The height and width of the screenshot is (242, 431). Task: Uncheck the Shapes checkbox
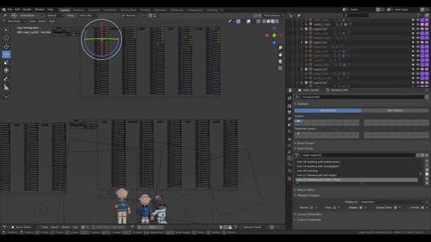coord(361,208)
